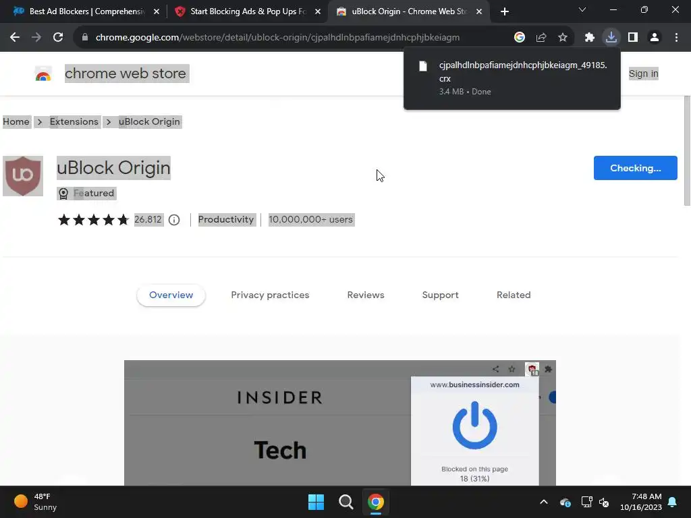Open the clock showing 7:48 AM
691x518 pixels.
641,502
